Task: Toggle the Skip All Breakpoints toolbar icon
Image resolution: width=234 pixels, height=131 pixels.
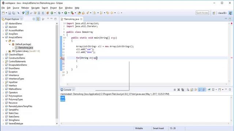Action: click(18, 13)
